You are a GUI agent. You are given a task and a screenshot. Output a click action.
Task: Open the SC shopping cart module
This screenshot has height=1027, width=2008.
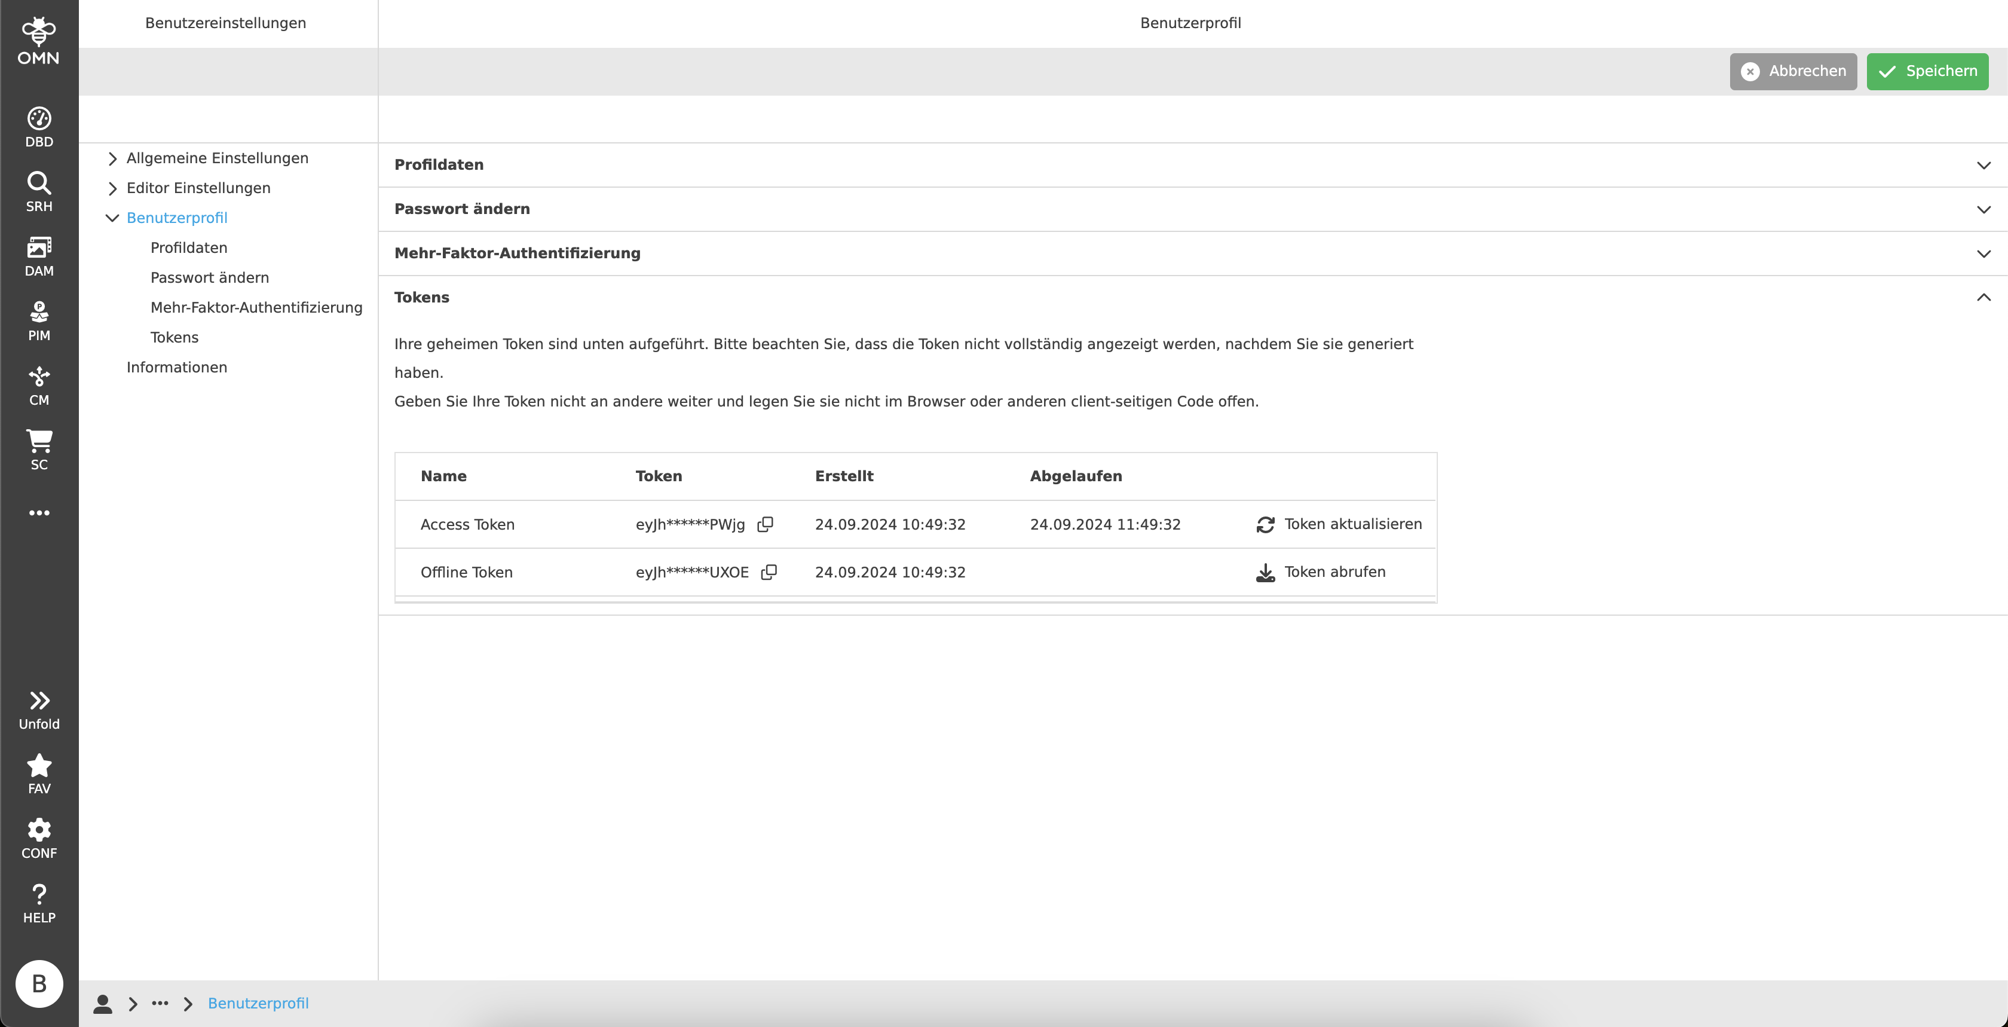click(38, 448)
